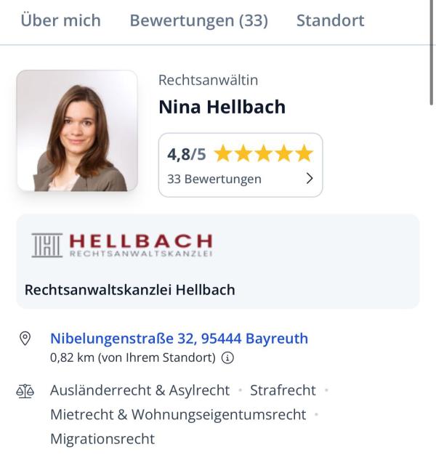The image size is (436, 460).
Task: Open the Über mich tab
Action: pos(60,20)
